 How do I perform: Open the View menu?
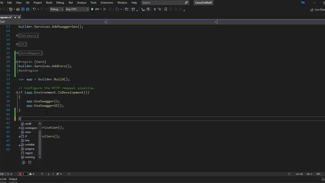(x=19, y=3)
